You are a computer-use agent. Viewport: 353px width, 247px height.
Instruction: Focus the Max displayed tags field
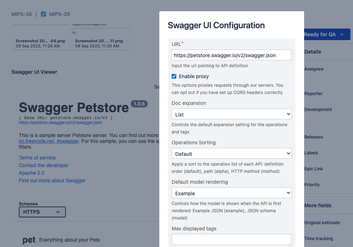pyautogui.click(x=231, y=239)
